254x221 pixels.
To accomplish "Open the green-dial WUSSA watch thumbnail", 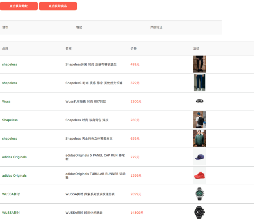I will [x=200, y=194].
